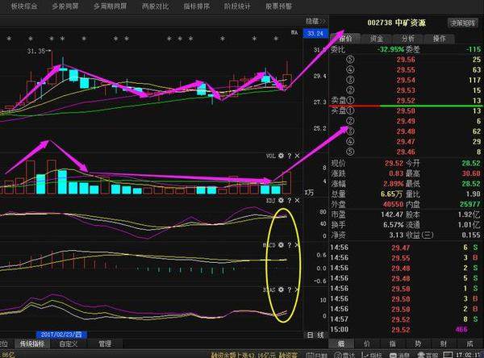Open the 操作 tab
484x358 pixels.
click(x=440, y=38)
